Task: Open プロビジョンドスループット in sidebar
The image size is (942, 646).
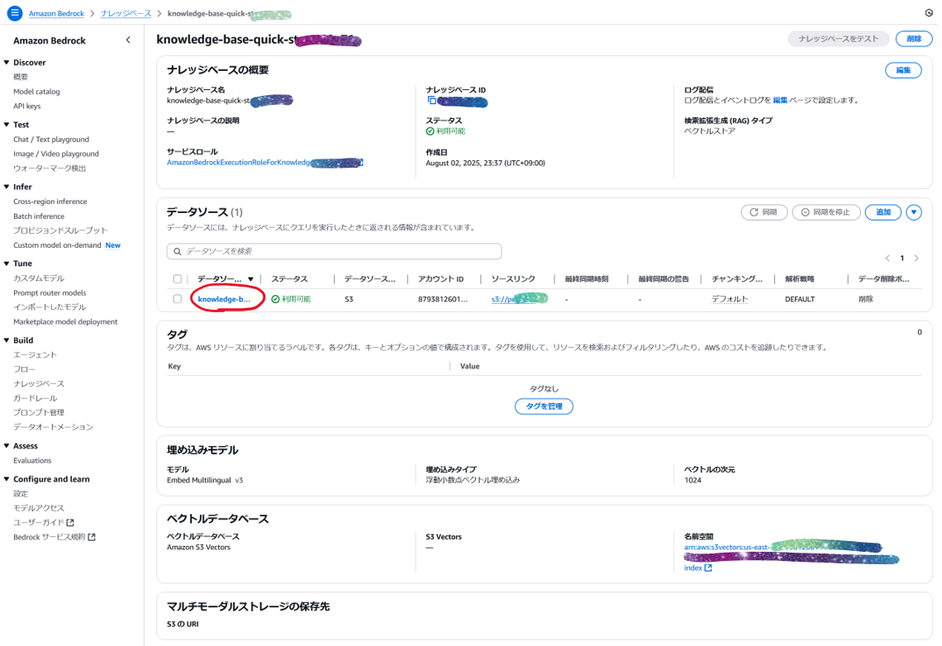Action: [60, 230]
